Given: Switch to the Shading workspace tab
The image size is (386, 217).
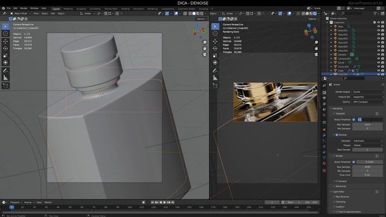Looking at the screenshot, I should [x=125, y=8].
